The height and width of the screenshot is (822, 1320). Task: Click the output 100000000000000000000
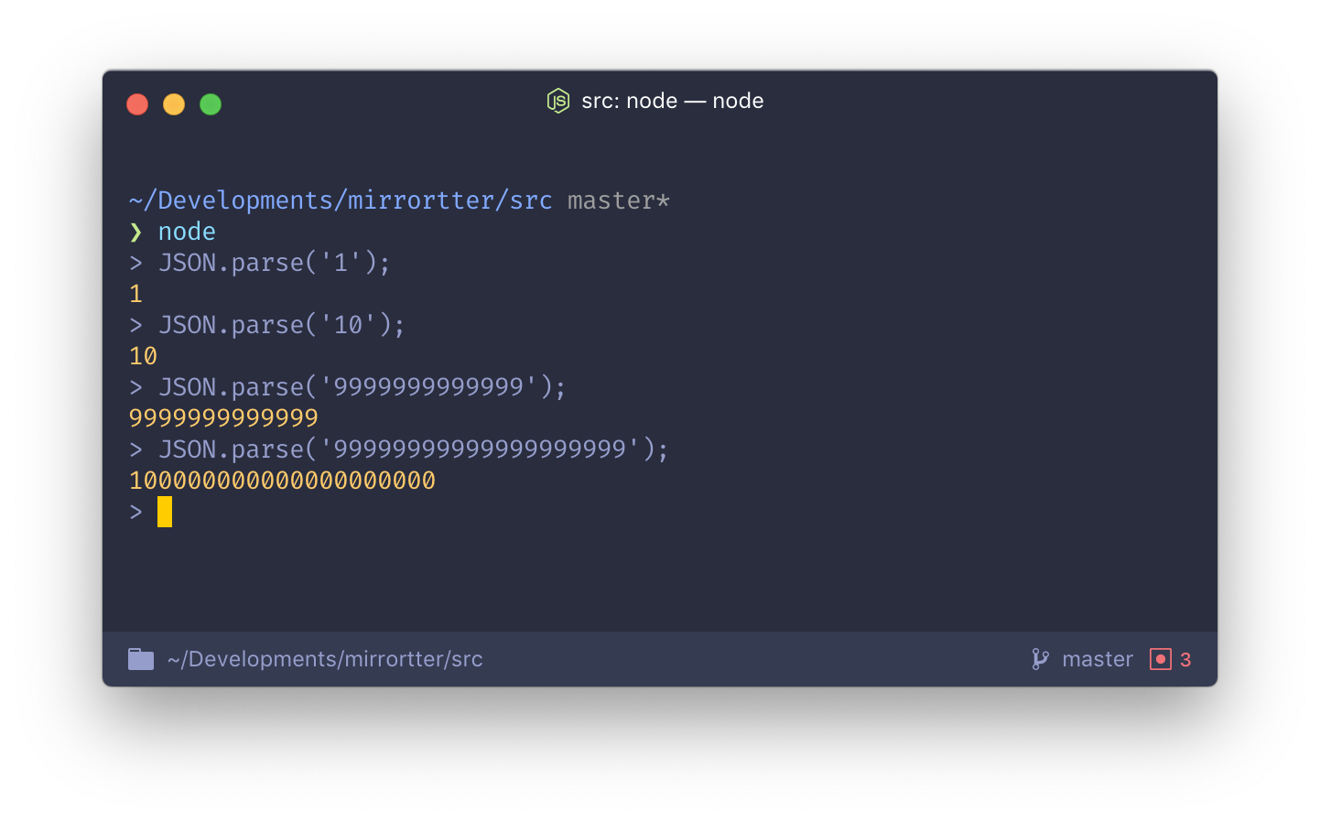click(x=282, y=481)
